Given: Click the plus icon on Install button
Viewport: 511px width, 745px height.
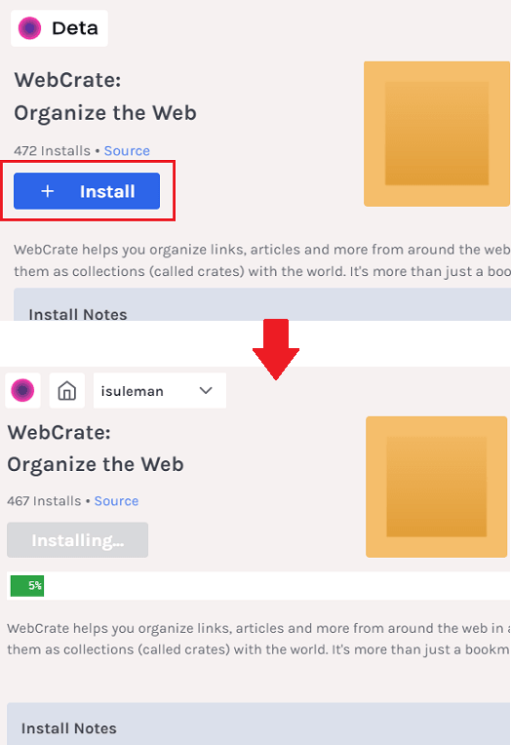Looking at the screenshot, I should coord(48,191).
